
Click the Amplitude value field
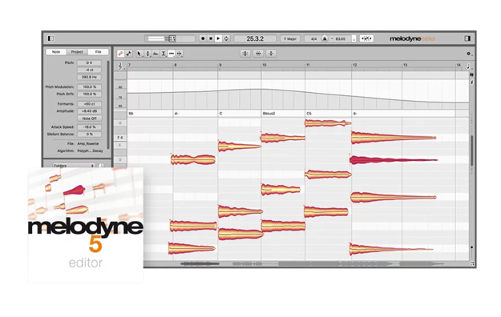[x=90, y=111]
